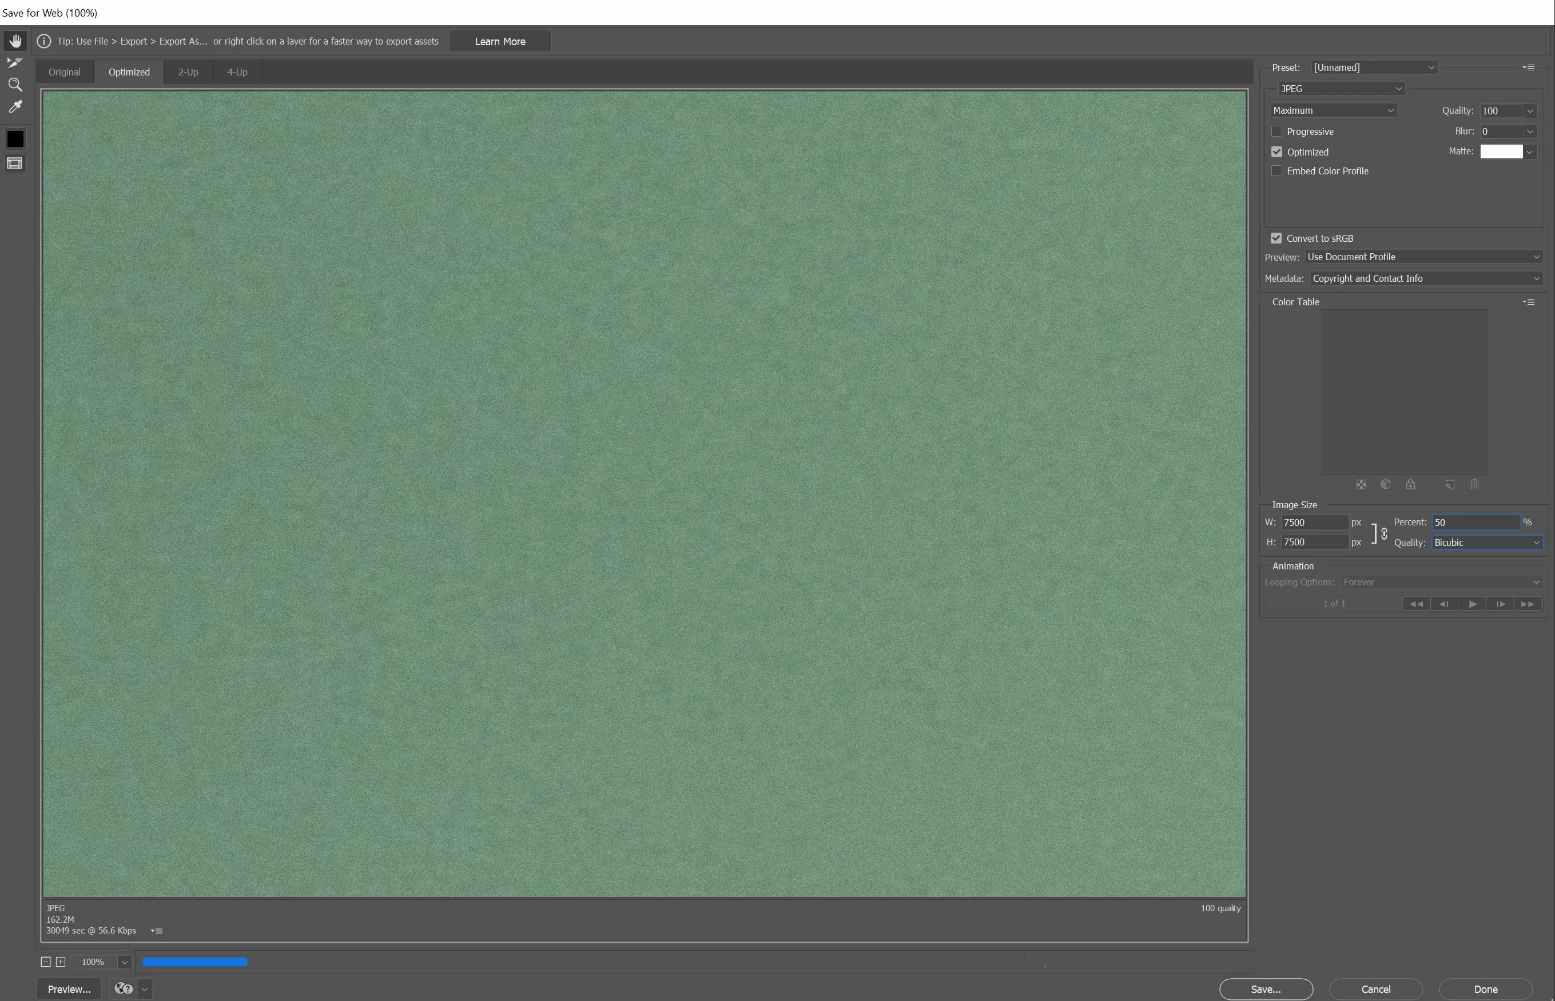
Task: Click the black eyedropper color swatch
Action: (15, 139)
